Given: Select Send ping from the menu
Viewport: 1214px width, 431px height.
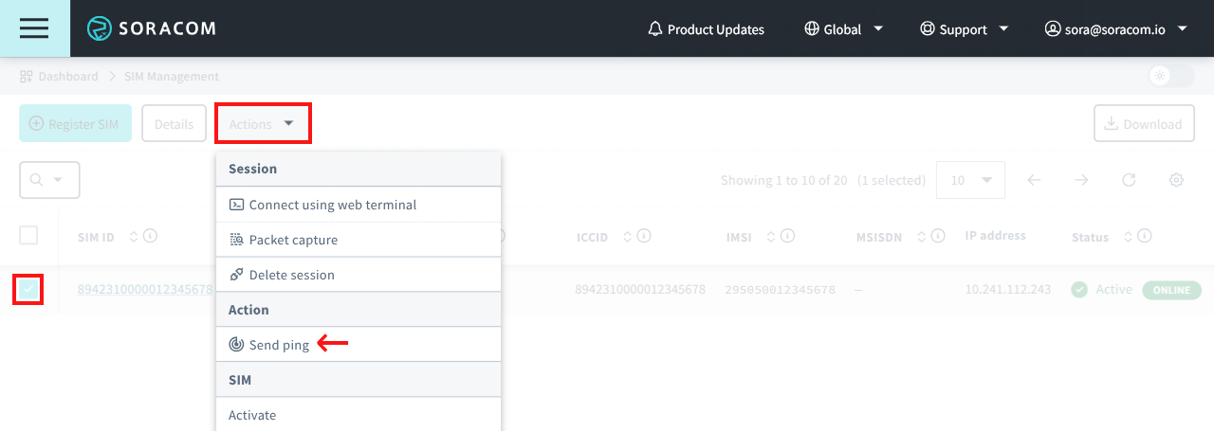Looking at the screenshot, I should pos(279,345).
